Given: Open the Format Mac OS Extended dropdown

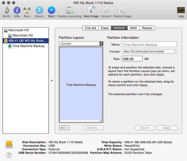Looking at the screenshot, I should point(149,51).
